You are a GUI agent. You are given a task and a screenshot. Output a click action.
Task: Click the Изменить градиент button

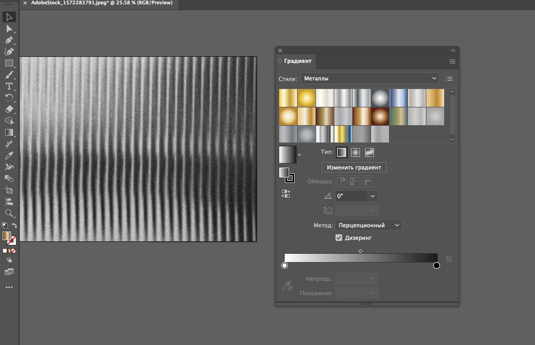(354, 167)
